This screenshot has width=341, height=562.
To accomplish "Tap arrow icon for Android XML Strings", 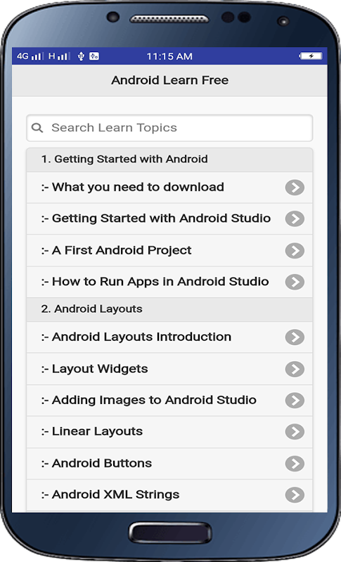I will (x=295, y=495).
